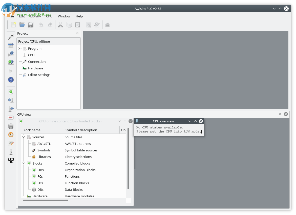296x215 pixels.
Task: Paste clipboard contents via the clipboard icon
Action: pos(78,24)
